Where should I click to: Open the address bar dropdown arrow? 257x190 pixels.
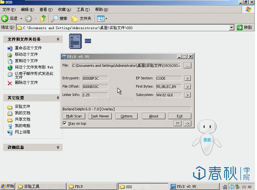point(231,28)
